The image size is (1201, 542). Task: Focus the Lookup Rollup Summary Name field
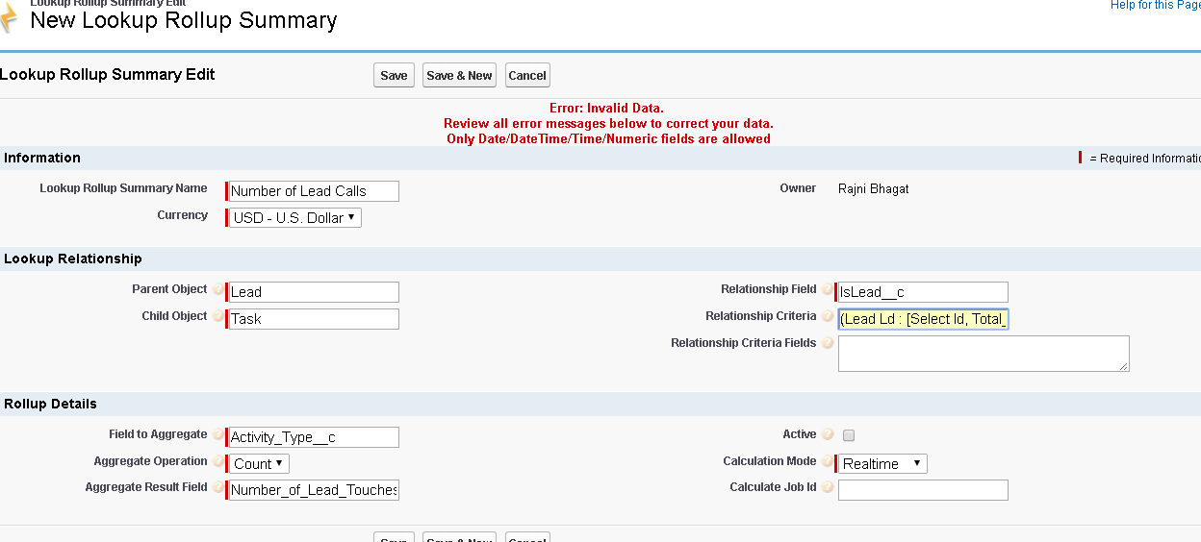click(x=314, y=191)
